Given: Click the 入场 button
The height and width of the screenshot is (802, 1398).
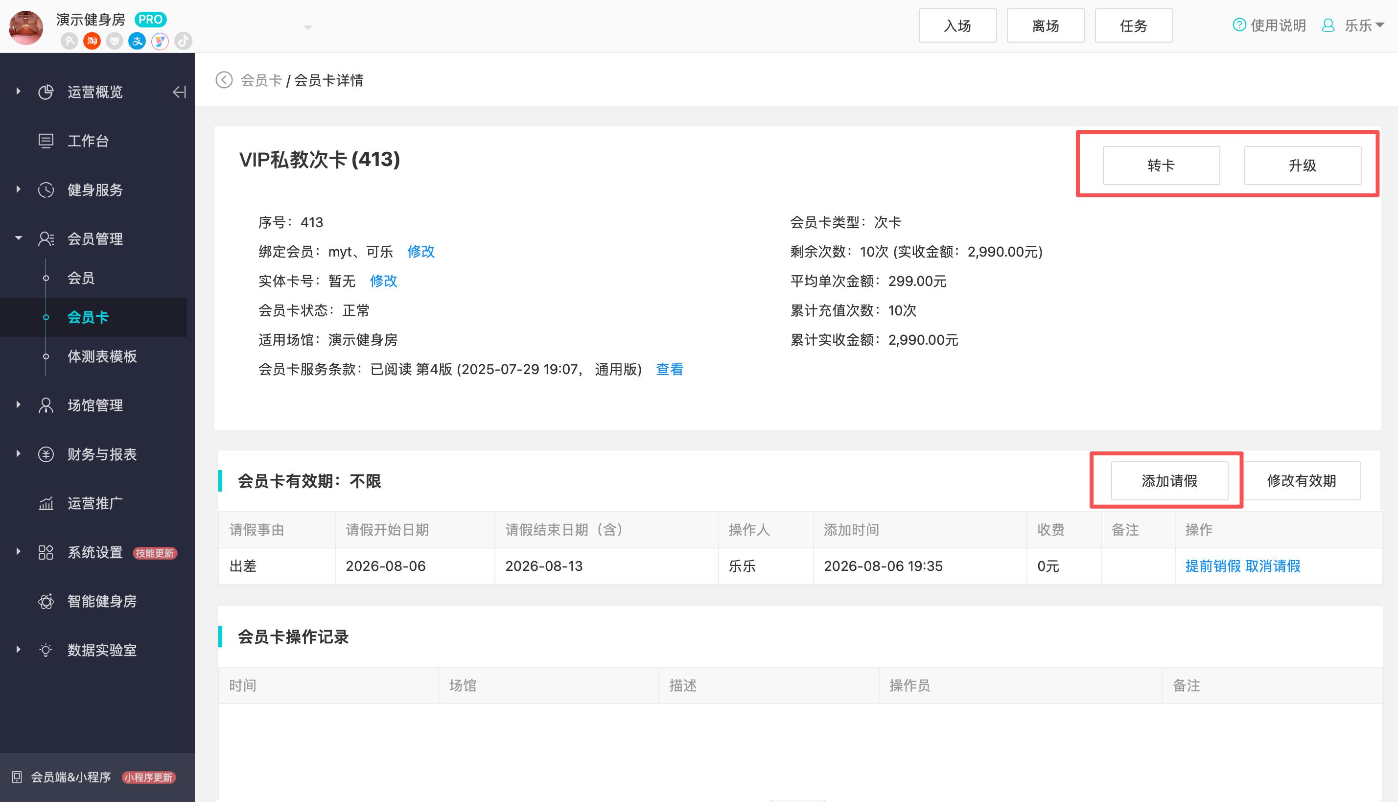Looking at the screenshot, I should [957, 25].
